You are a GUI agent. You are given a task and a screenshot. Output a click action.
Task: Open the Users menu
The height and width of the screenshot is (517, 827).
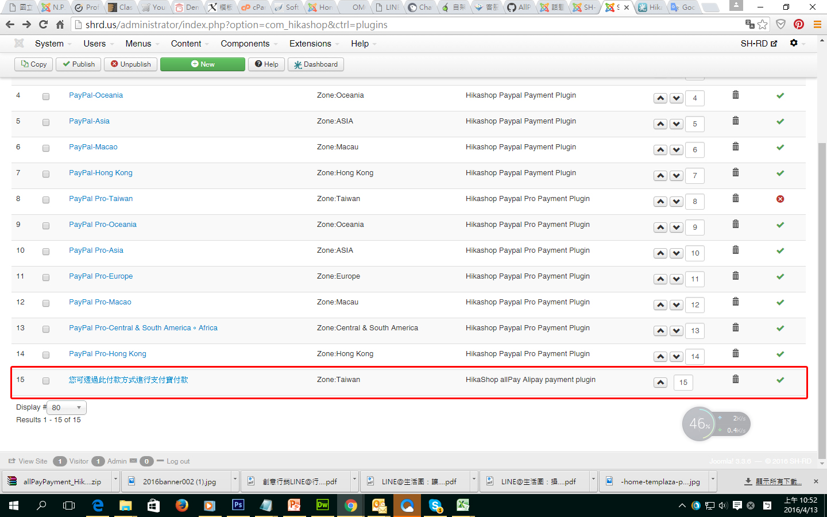tap(98, 44)
